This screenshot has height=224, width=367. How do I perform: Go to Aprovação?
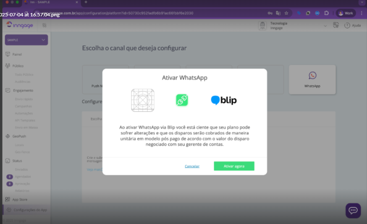[22, 184]
